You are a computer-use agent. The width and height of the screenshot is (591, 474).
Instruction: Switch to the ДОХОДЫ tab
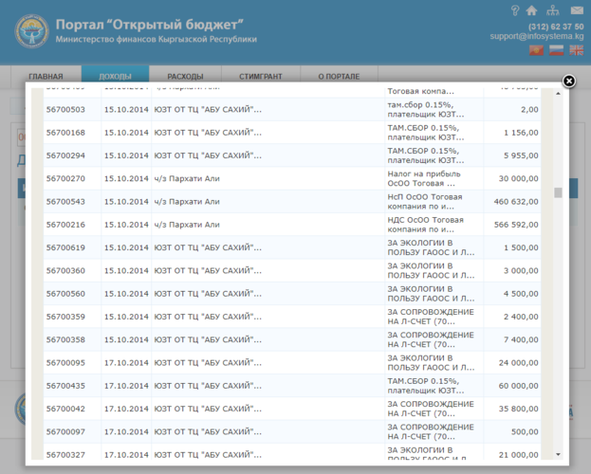tap(115, 76)
